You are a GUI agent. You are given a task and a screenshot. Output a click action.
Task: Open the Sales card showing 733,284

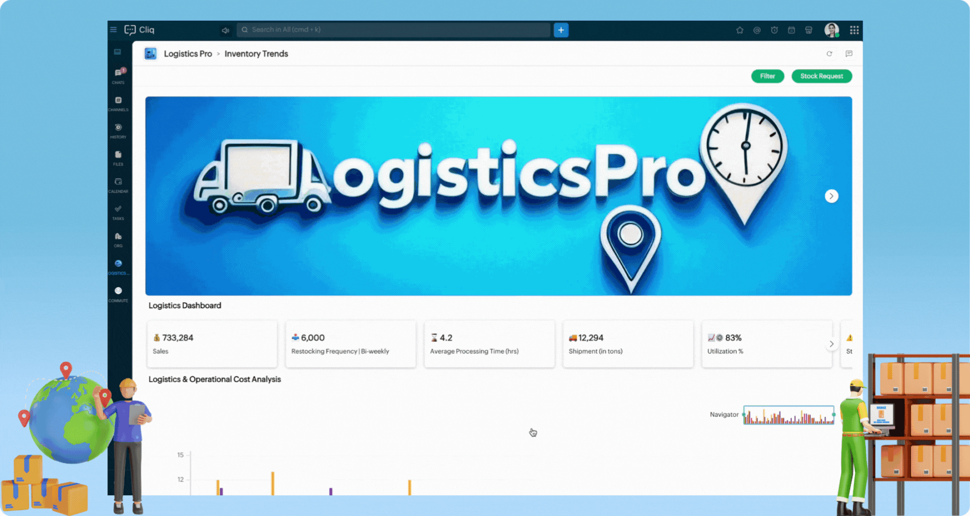[212, 344]
